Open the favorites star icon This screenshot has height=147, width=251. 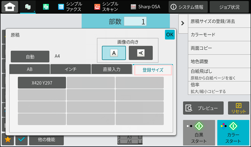point(7,140)
